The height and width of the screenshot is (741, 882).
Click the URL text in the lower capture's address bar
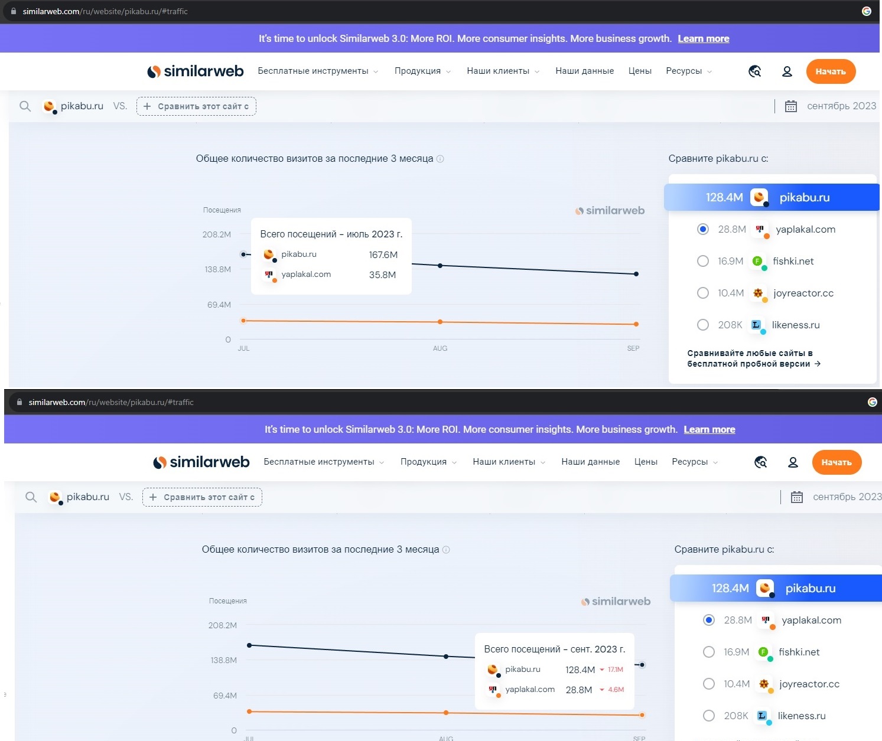pos(111,402)
